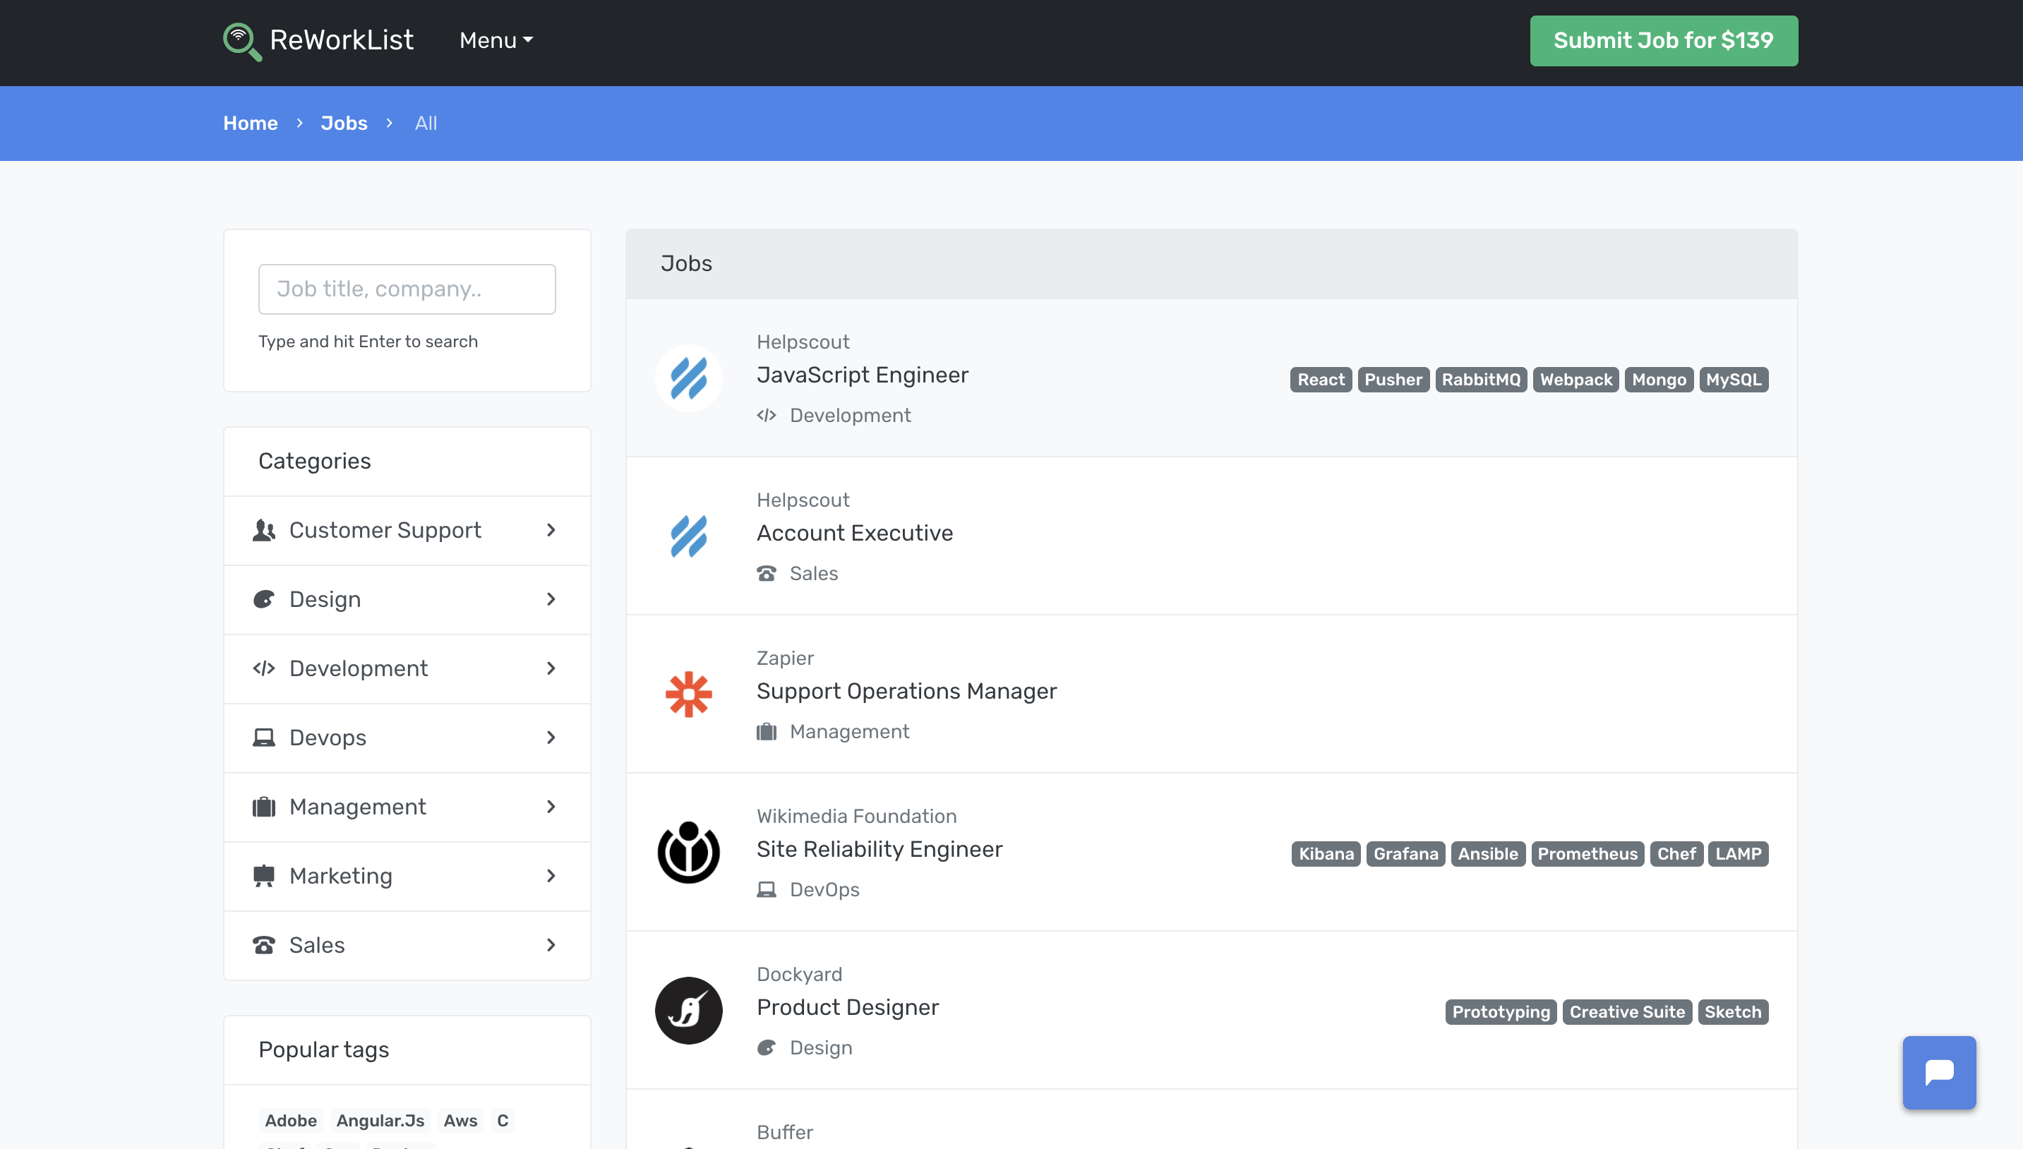Click the Zapier asterisk logo

click(688, 694)
